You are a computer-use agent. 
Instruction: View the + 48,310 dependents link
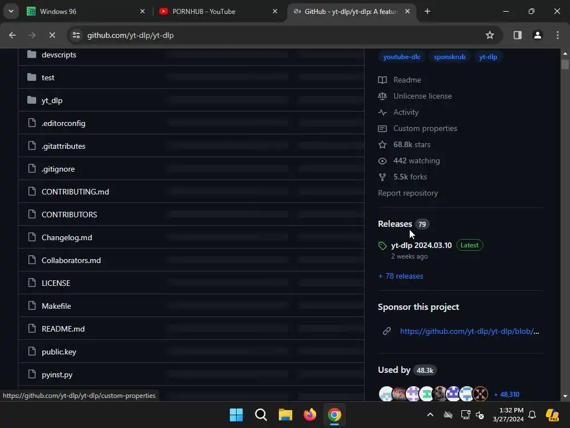coord(507,395)
